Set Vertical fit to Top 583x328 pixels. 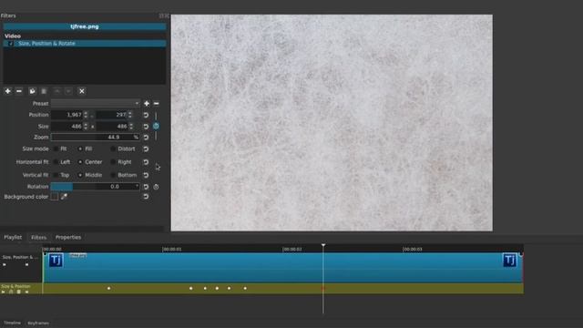(x=61, y=175)
